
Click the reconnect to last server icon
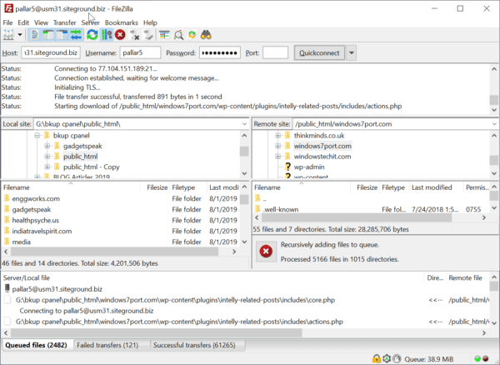[x=148, y=35]
